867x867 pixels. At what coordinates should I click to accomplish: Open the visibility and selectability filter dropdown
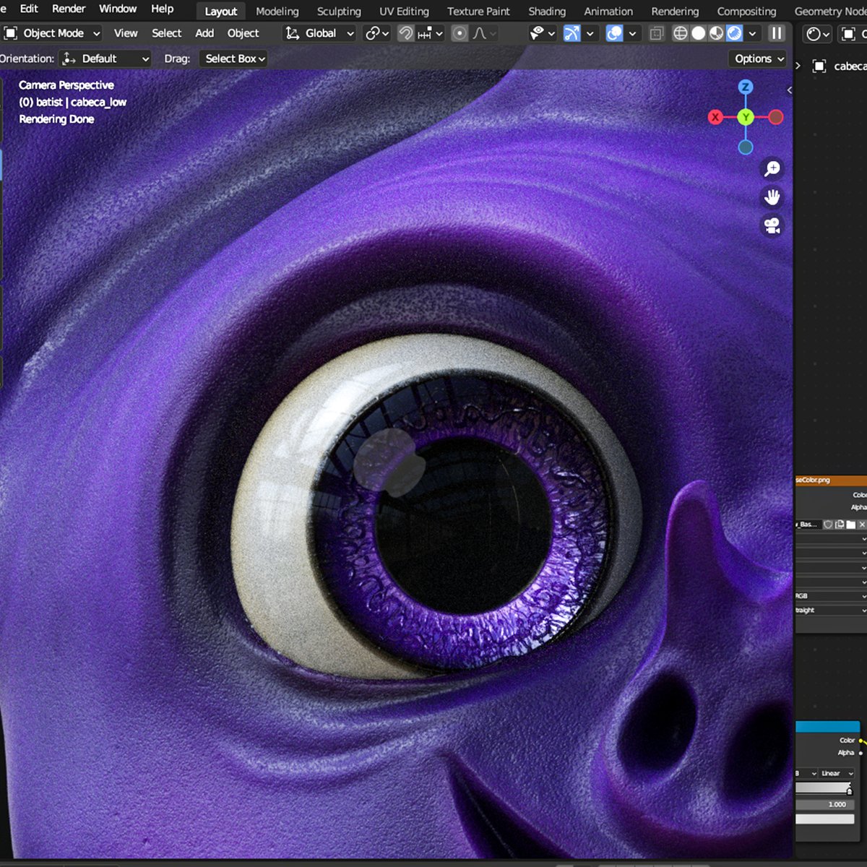coord(543,33)
